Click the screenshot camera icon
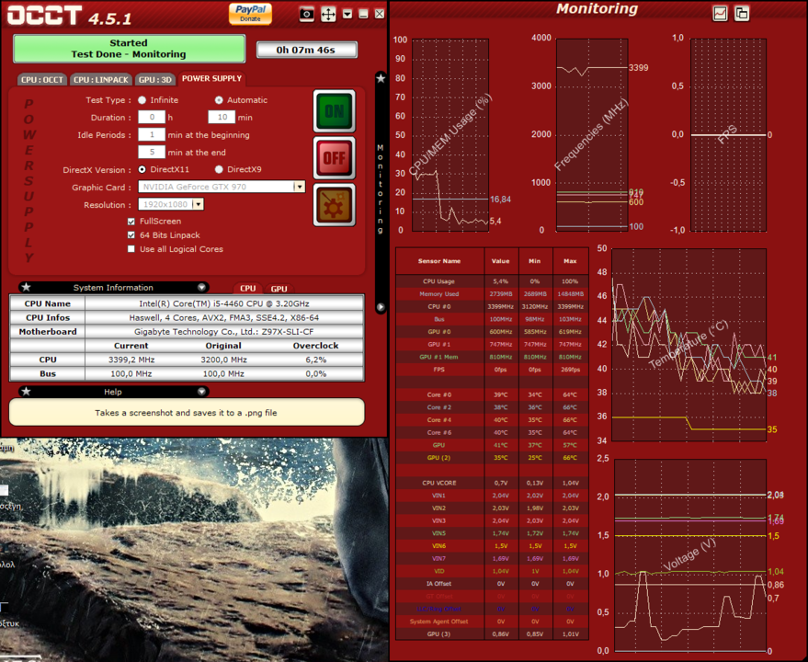Viewport: 808px width, 662px height. tap(307, 14)
